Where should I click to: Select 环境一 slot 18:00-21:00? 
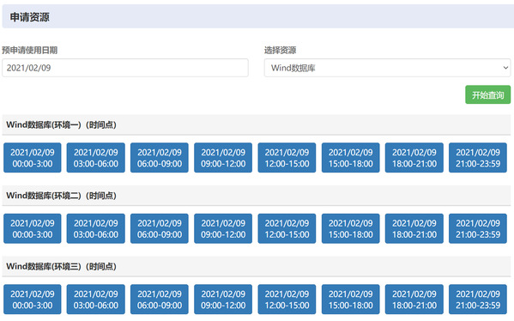tap(414, 158)
